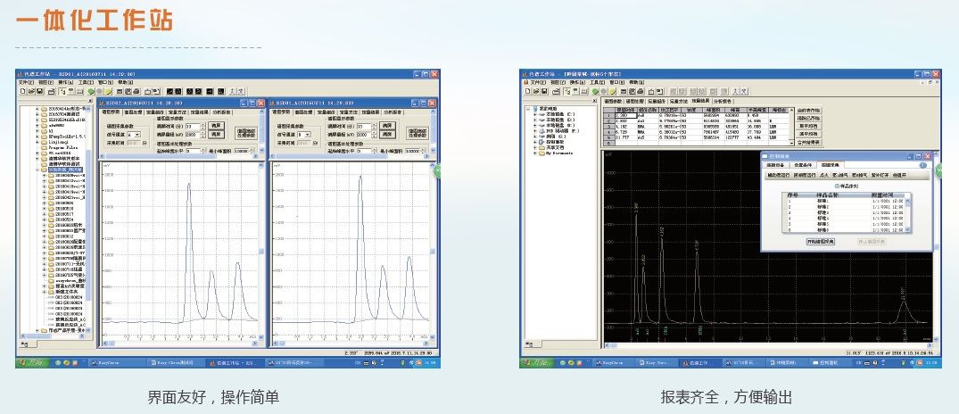Open the 信号通道 B dropdown in the second chromatogram window

pyautogui.click(x=309, y=134)
